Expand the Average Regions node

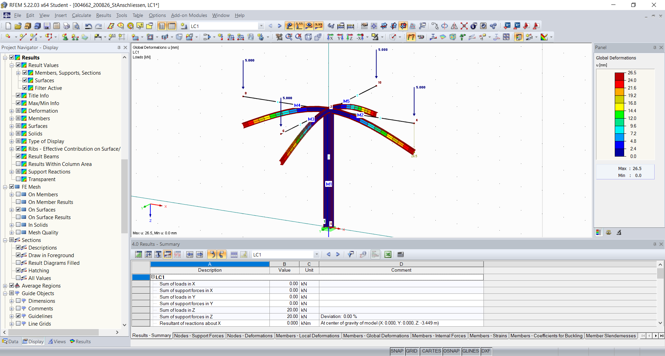coord(5,286)
